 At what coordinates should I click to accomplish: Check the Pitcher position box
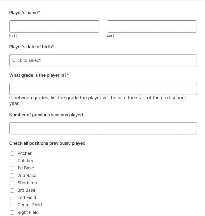[12, 153]
